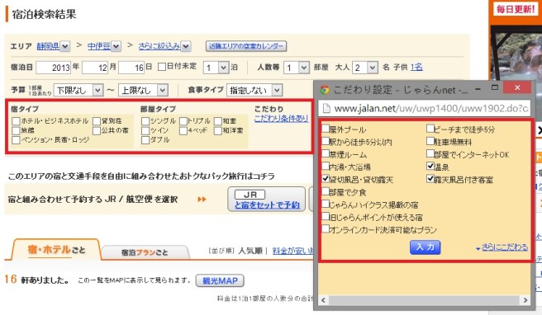Check the シングル room type

145,121
